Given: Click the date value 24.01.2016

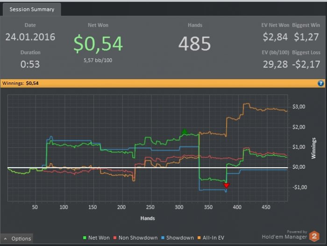Looking at the screenshot, I should click(x=30, y=37).
